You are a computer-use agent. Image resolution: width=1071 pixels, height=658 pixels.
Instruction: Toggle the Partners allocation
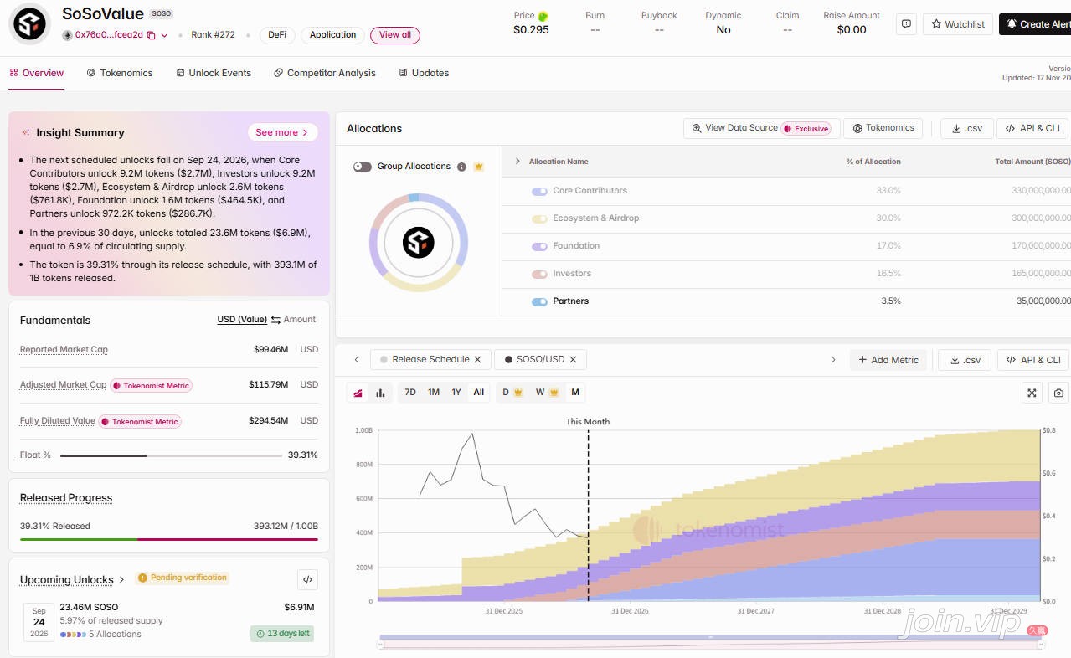(x=539, y=301)
